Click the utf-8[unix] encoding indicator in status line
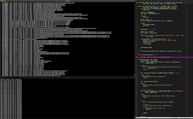Image resolution: width=193 pixels, height=119 pixels. [x=174, y=118]
